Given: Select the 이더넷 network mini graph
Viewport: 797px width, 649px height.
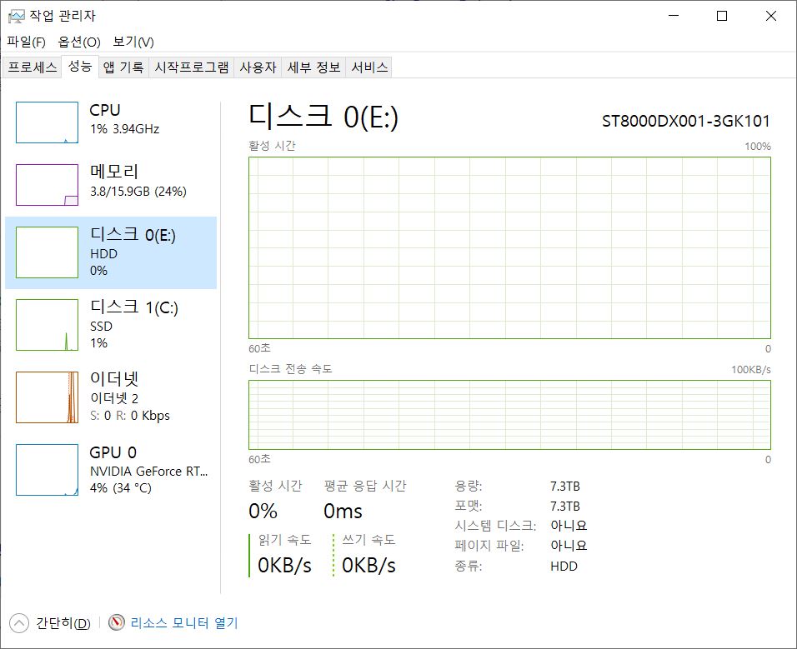Looking at the screenshot, I should 47,397.
